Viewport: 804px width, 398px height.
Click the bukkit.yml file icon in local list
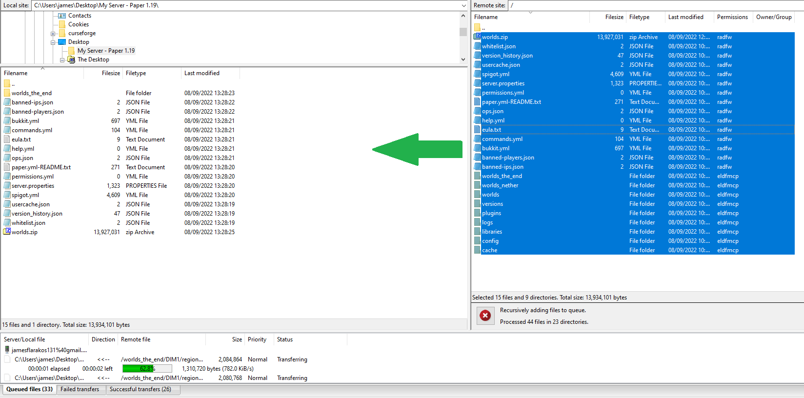pyautogui.click(x=7, y=120)
